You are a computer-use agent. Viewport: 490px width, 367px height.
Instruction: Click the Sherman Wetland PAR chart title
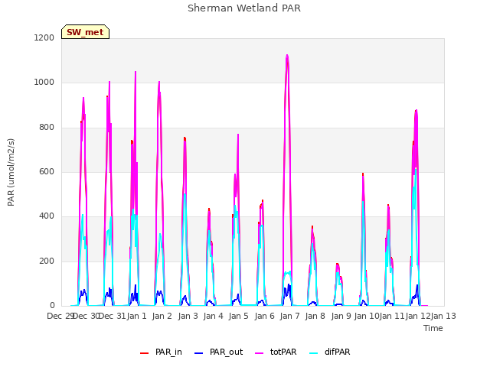[x=244, y=8]
